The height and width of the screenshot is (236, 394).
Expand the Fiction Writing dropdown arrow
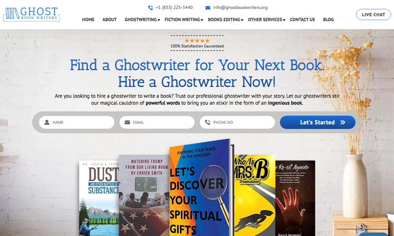pyautogui.click(x=202, y=20)
